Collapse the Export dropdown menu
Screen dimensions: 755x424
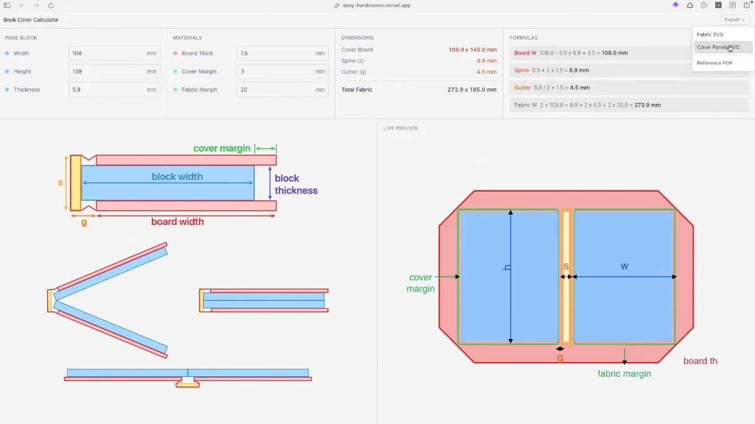[735, 20]
